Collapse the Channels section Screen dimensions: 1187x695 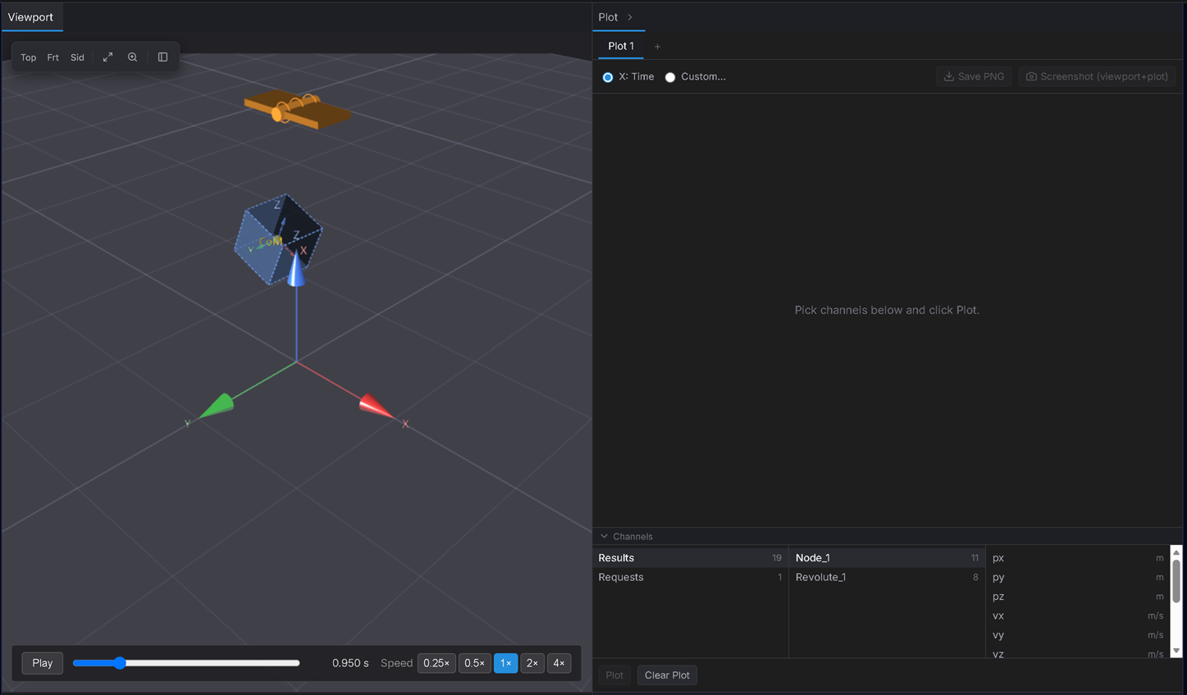tap(605, 537)
